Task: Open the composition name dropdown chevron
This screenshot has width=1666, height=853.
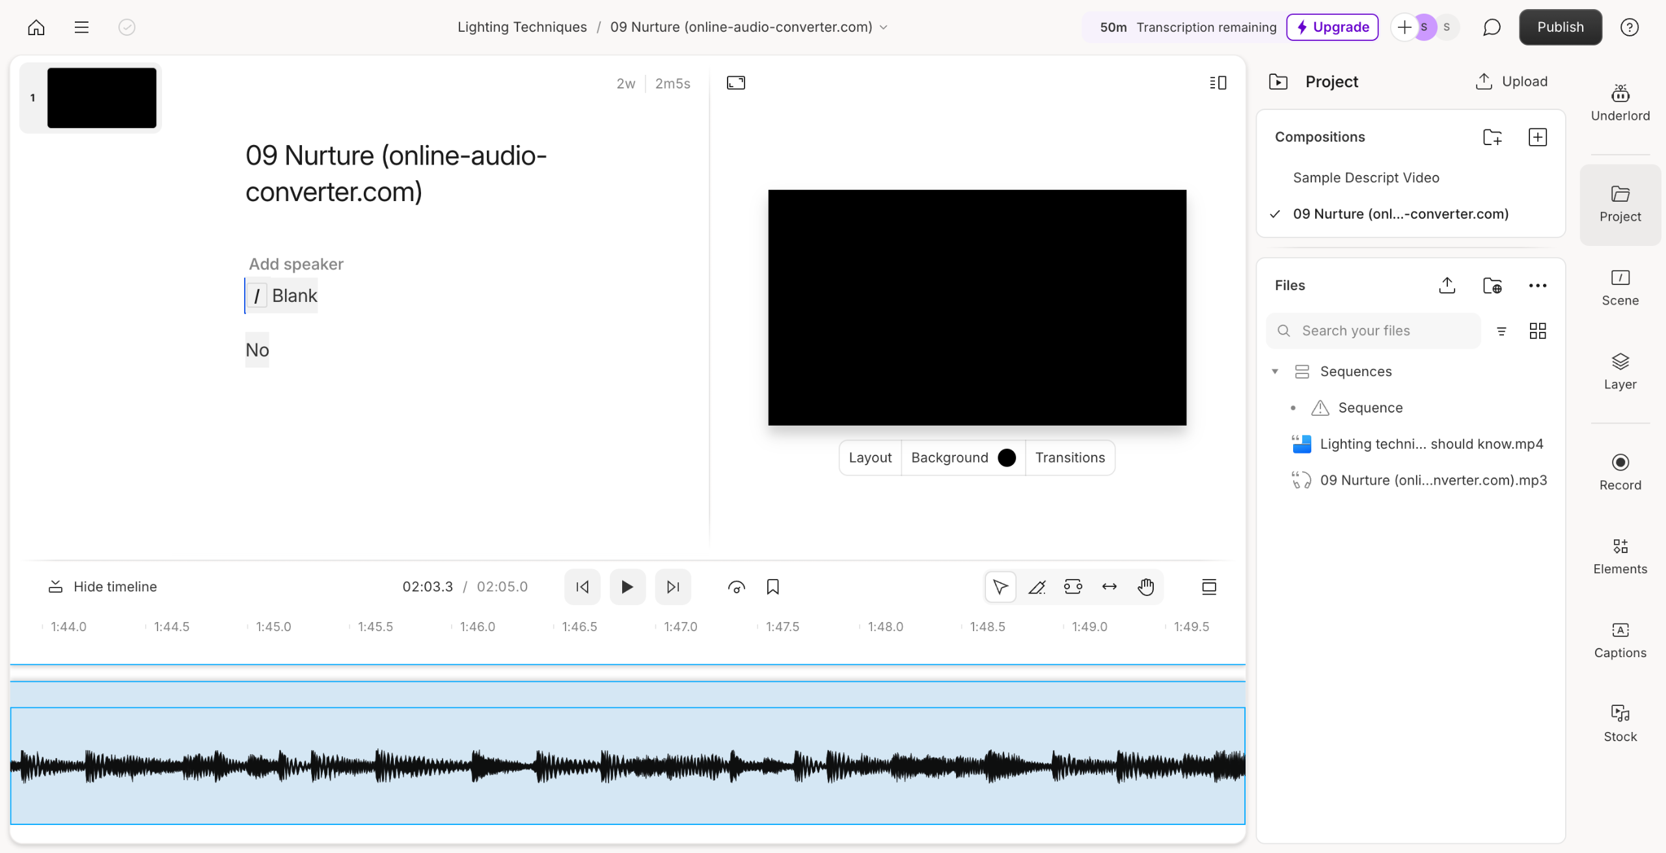Action: (884, 27)
